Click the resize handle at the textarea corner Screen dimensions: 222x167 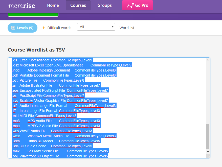[x=209, y=157]
